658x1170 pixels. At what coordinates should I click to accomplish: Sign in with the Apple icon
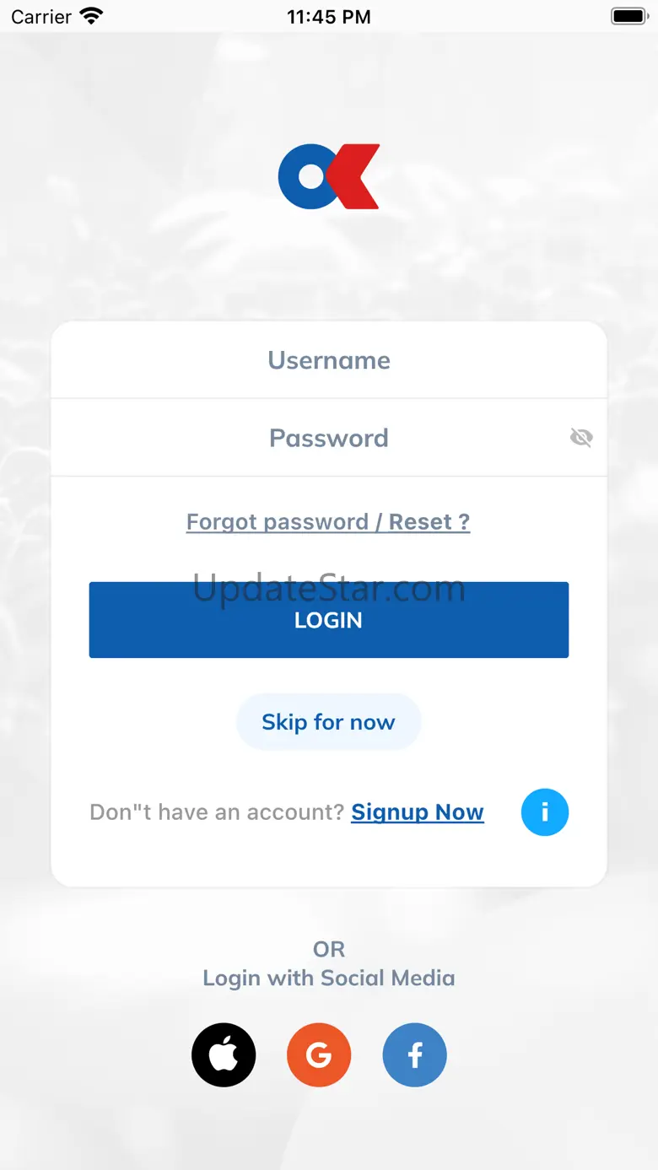[x=224, y=1055]
